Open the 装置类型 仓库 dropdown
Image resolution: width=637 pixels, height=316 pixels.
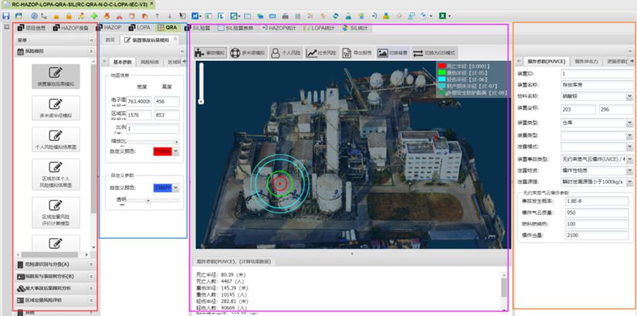pos(630,122)
